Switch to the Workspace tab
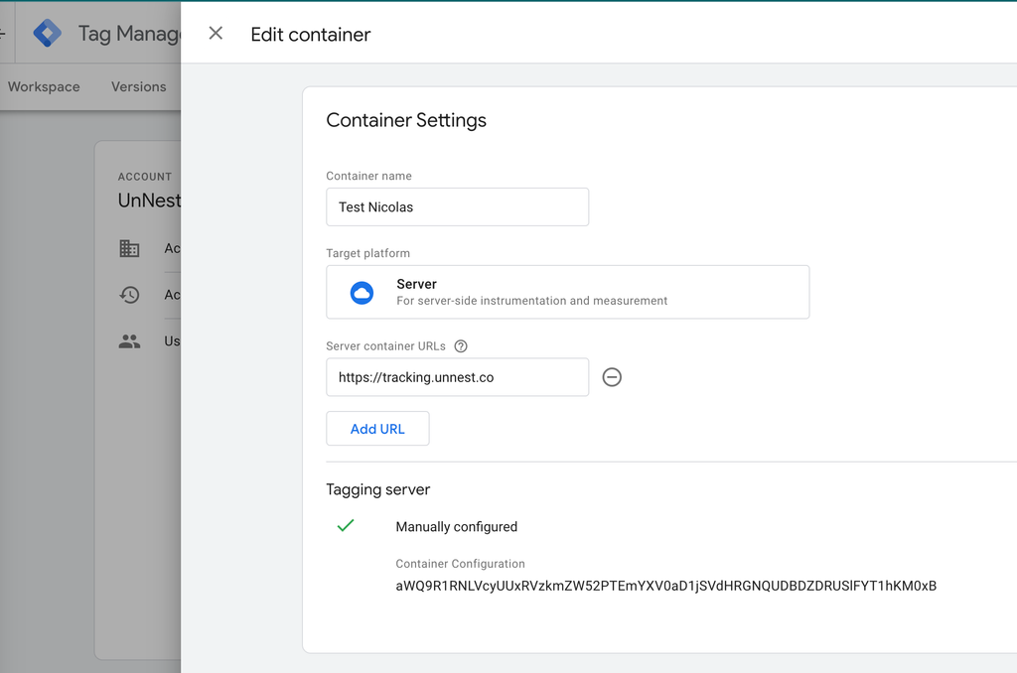The image size is (1017, 673). pos(44,87)
